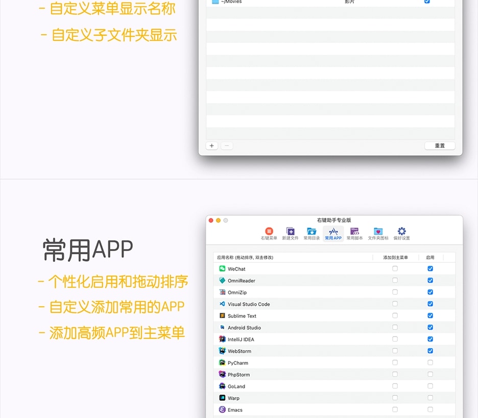Click the PhpStorm app icon

coord(222,374)
